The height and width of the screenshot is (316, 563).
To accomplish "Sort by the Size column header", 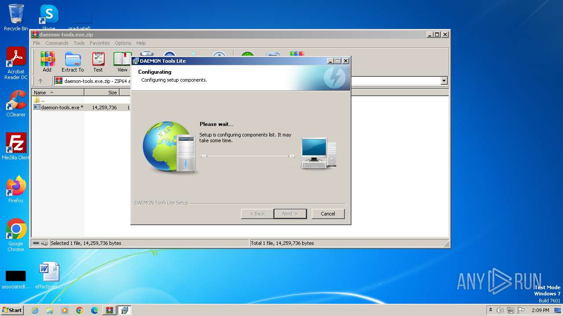I will coord(102,93).
